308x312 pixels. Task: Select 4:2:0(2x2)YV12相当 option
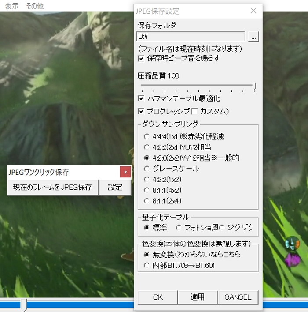click(191, 158)
